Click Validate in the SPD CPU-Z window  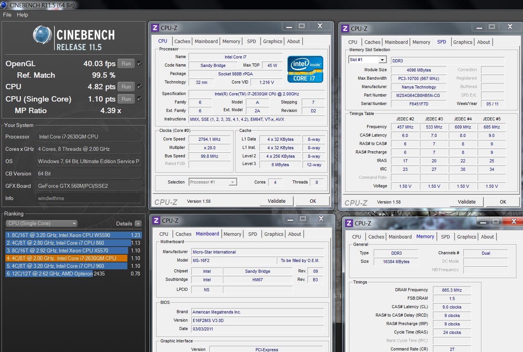pos(467,202)
